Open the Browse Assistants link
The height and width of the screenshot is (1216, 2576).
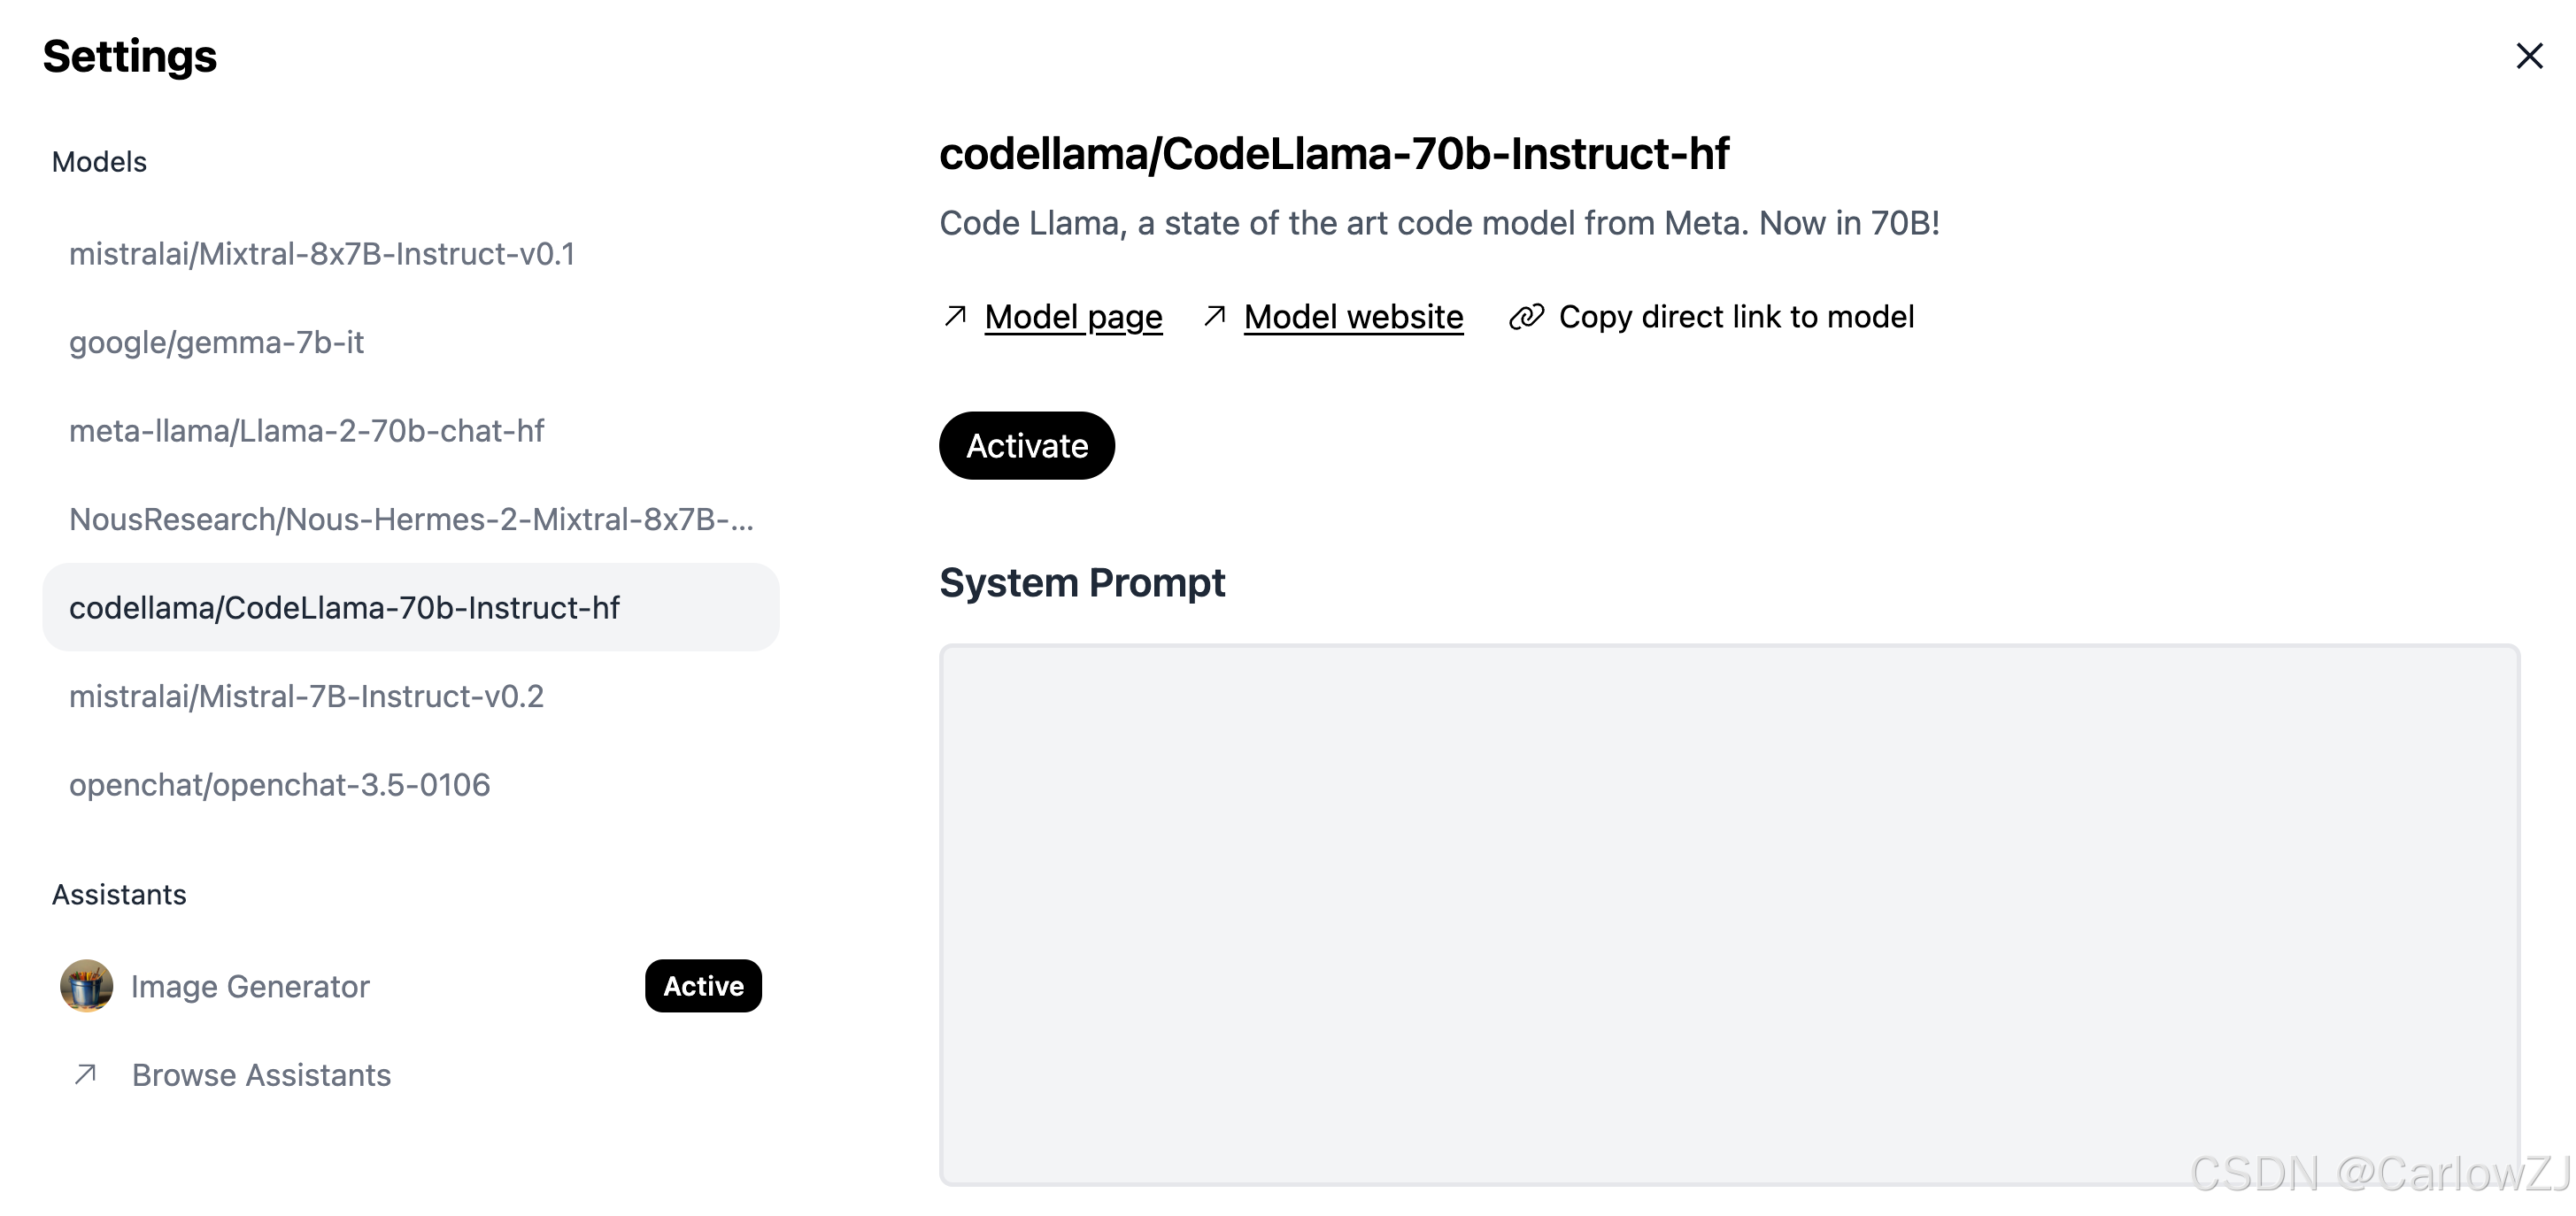pos(261,1074)
